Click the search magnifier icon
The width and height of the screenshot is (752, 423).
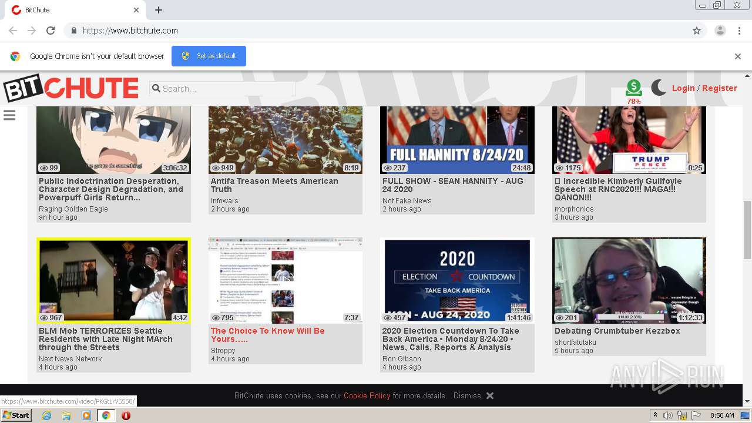point(156,89)
